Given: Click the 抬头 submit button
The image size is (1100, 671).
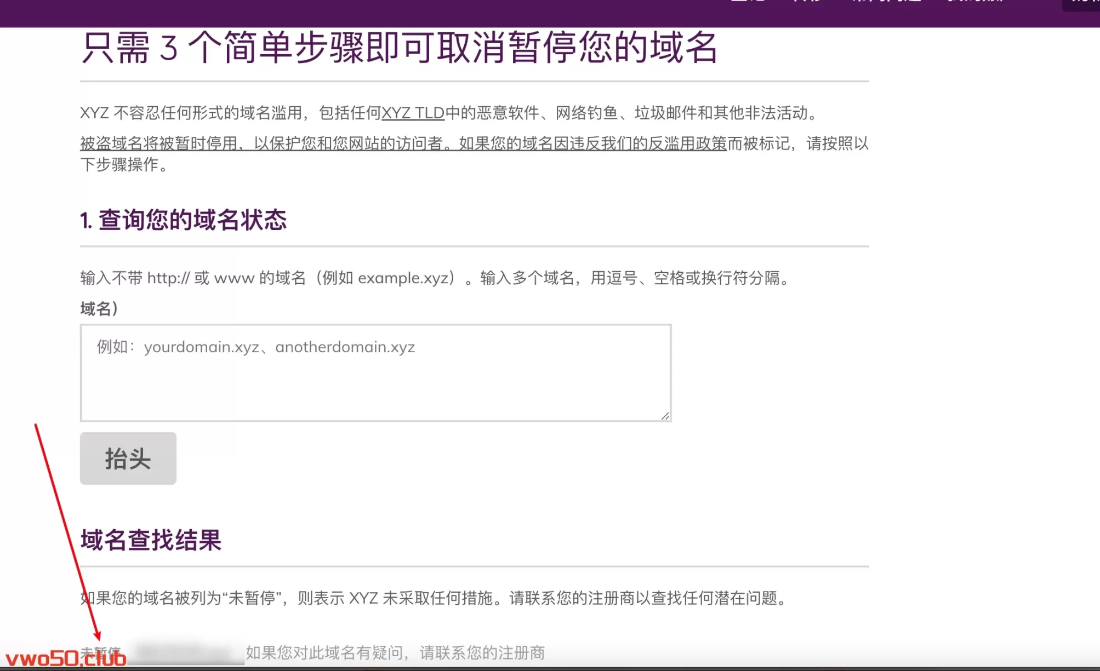Looking at the screenshot, I should [x=128, y=458].
